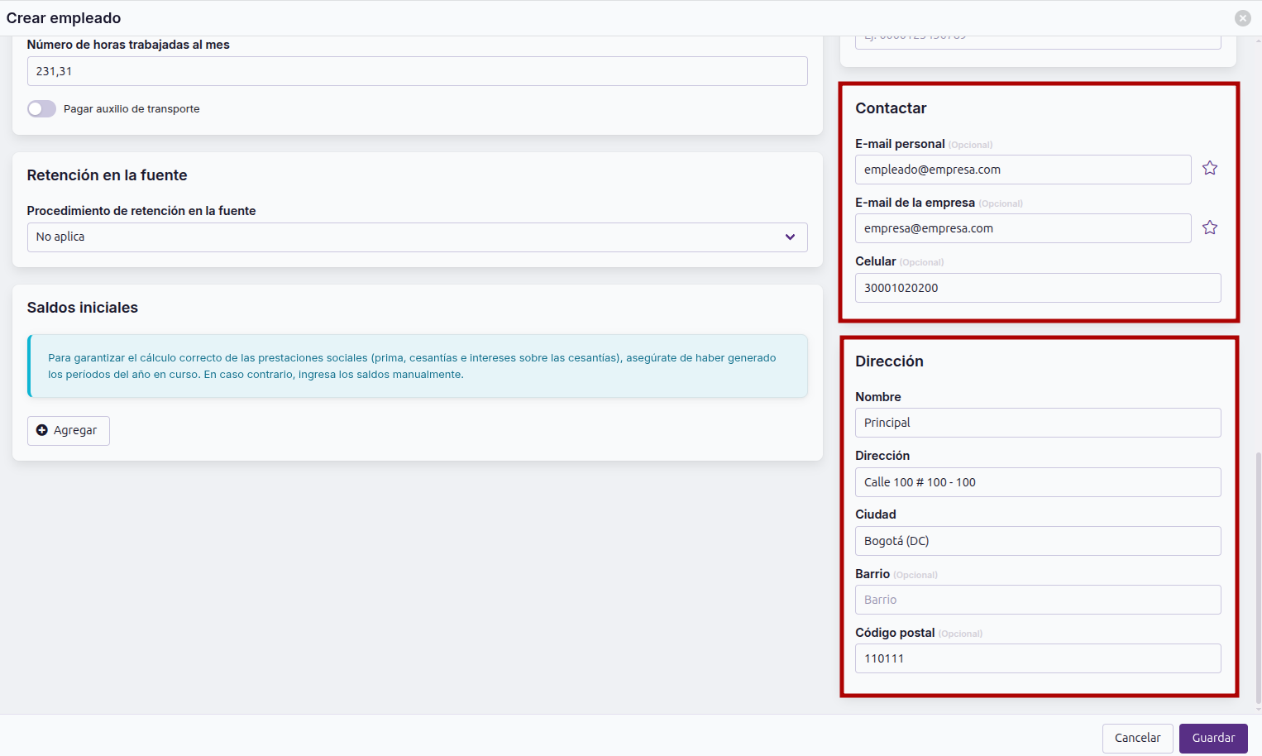
Task: Close the Crear empleado dialog
Action: (1243, 18)
